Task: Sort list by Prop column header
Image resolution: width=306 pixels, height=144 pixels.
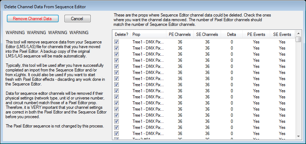Action: (148, 34)
